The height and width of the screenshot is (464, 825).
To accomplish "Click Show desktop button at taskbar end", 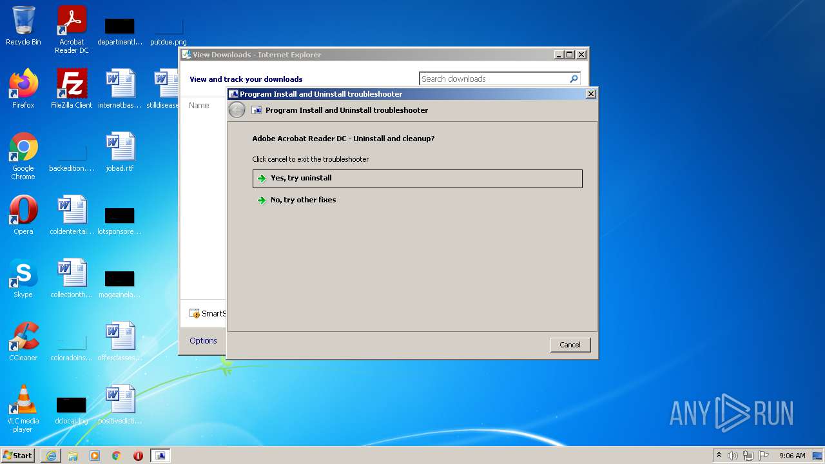I will pos(818,456).
